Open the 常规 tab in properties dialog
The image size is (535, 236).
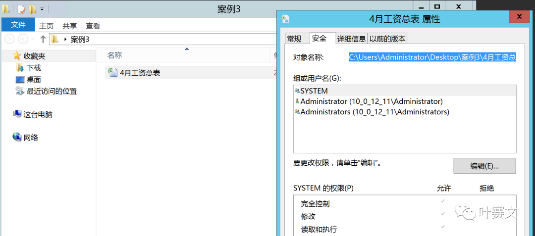pos(294,39)
